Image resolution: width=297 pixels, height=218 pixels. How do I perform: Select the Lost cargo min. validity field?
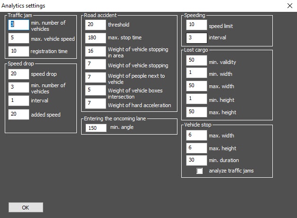(x=196, y=61)
